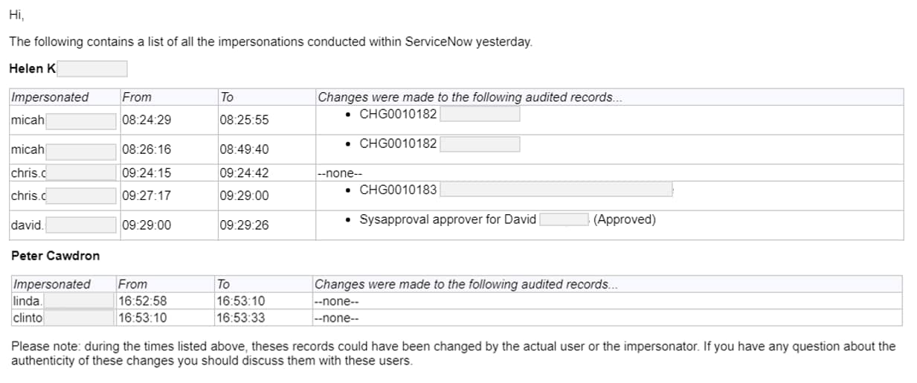Select the 08:49:40 To time cell
This screenshot has width=917, height=383.
(x=266, y=149)
